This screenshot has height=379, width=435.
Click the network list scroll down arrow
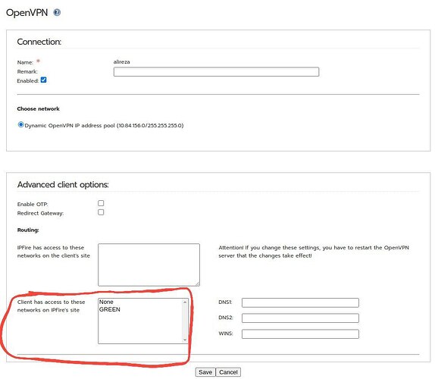pos(185,340)
